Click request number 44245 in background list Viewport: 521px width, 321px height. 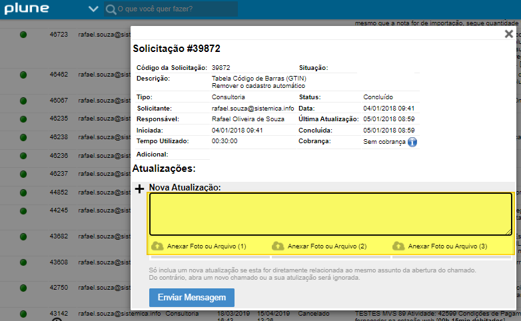pyautogui.click(x=59, y=210)
